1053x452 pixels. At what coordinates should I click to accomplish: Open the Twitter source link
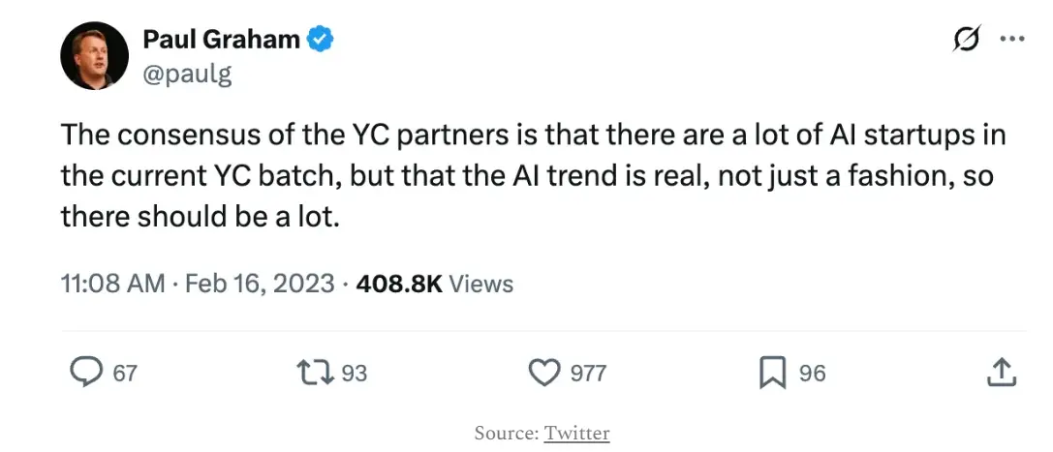pos(576,433)
